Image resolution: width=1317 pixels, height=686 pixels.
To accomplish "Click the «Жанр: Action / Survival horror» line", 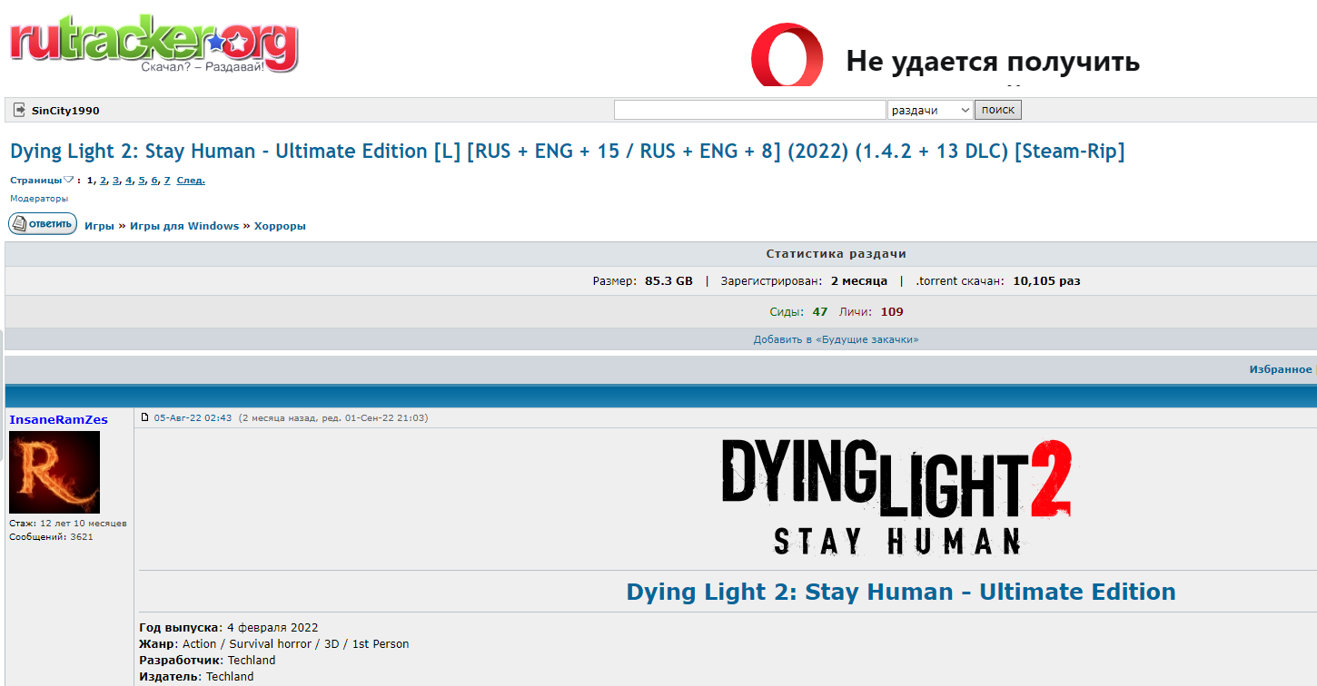I will (274, 644).
